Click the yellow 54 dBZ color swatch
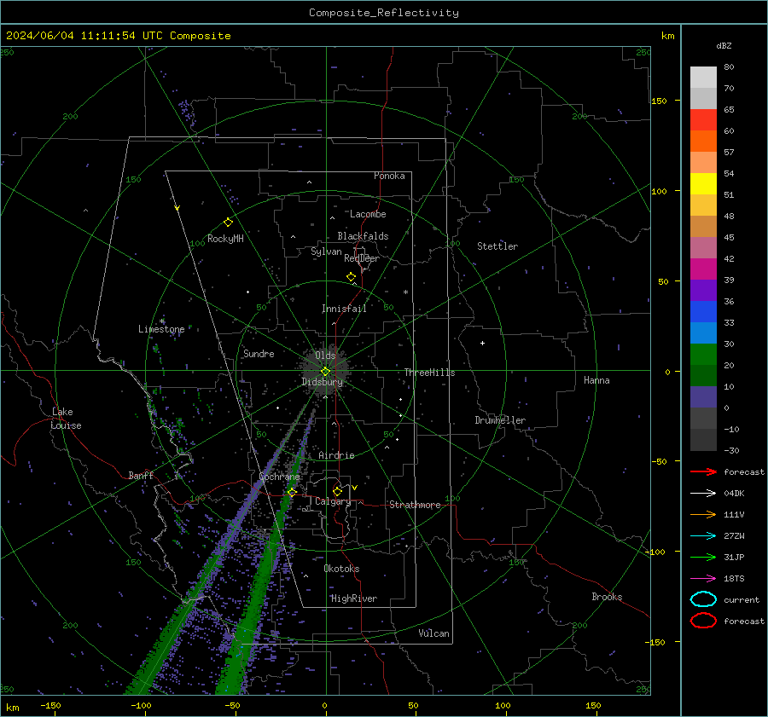This screenshot has width=768, height=717. pos(703,184)
